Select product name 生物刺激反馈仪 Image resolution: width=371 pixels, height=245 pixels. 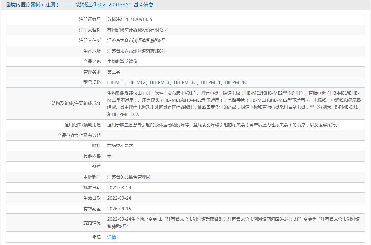click(122, 61)
